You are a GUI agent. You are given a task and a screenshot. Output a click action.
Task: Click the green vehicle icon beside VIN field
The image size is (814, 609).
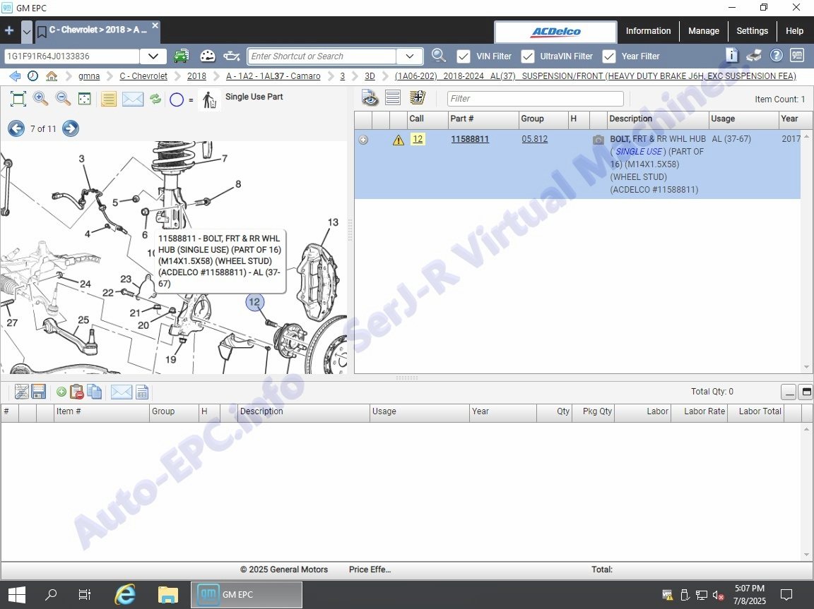point(182,56)
